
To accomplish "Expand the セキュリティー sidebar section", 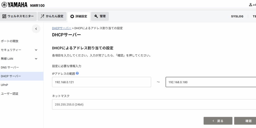I will 36,50.
